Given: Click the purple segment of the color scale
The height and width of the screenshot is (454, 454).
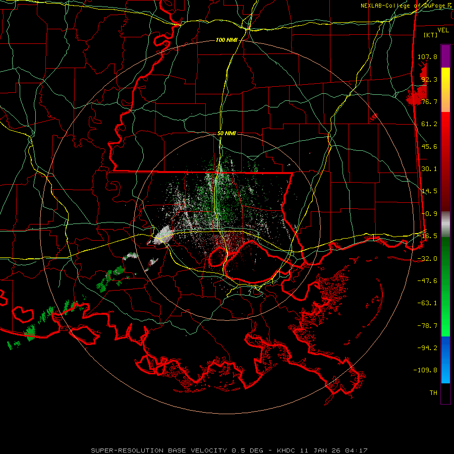Looking at the screenshot, I should click(445, 56).
